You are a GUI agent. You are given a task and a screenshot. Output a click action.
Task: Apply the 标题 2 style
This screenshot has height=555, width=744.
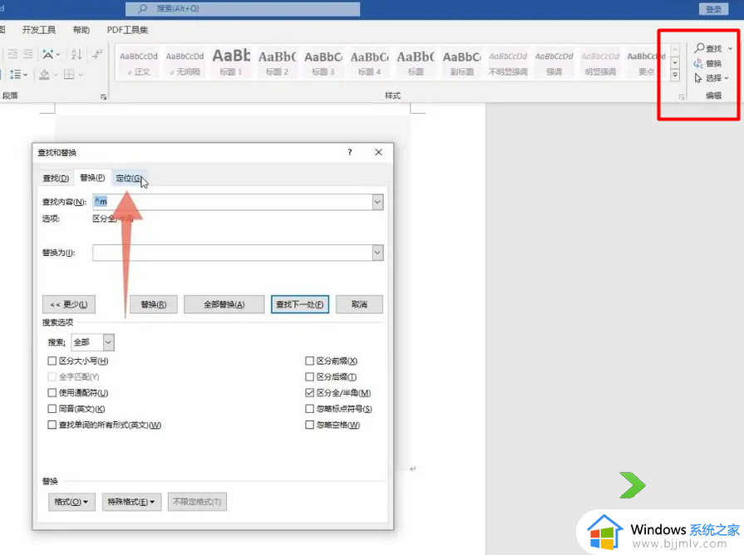277,63
